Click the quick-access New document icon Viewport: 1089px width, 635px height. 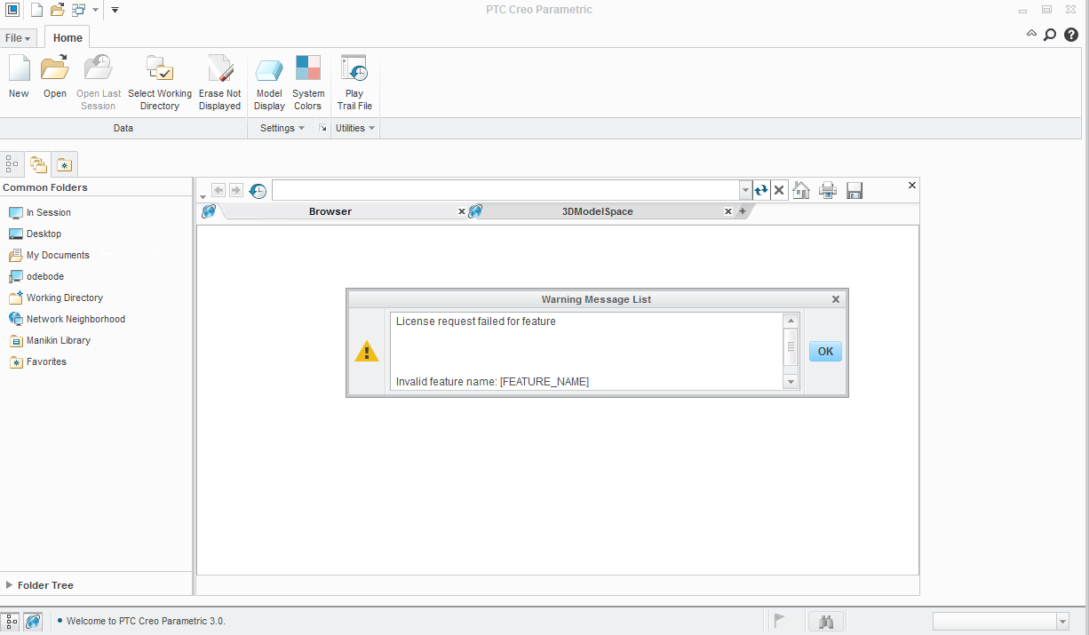[36, 10]
